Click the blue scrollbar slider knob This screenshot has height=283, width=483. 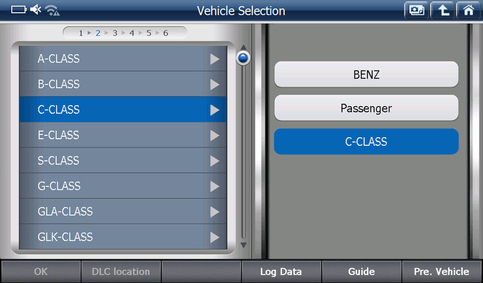coord(243,58)
